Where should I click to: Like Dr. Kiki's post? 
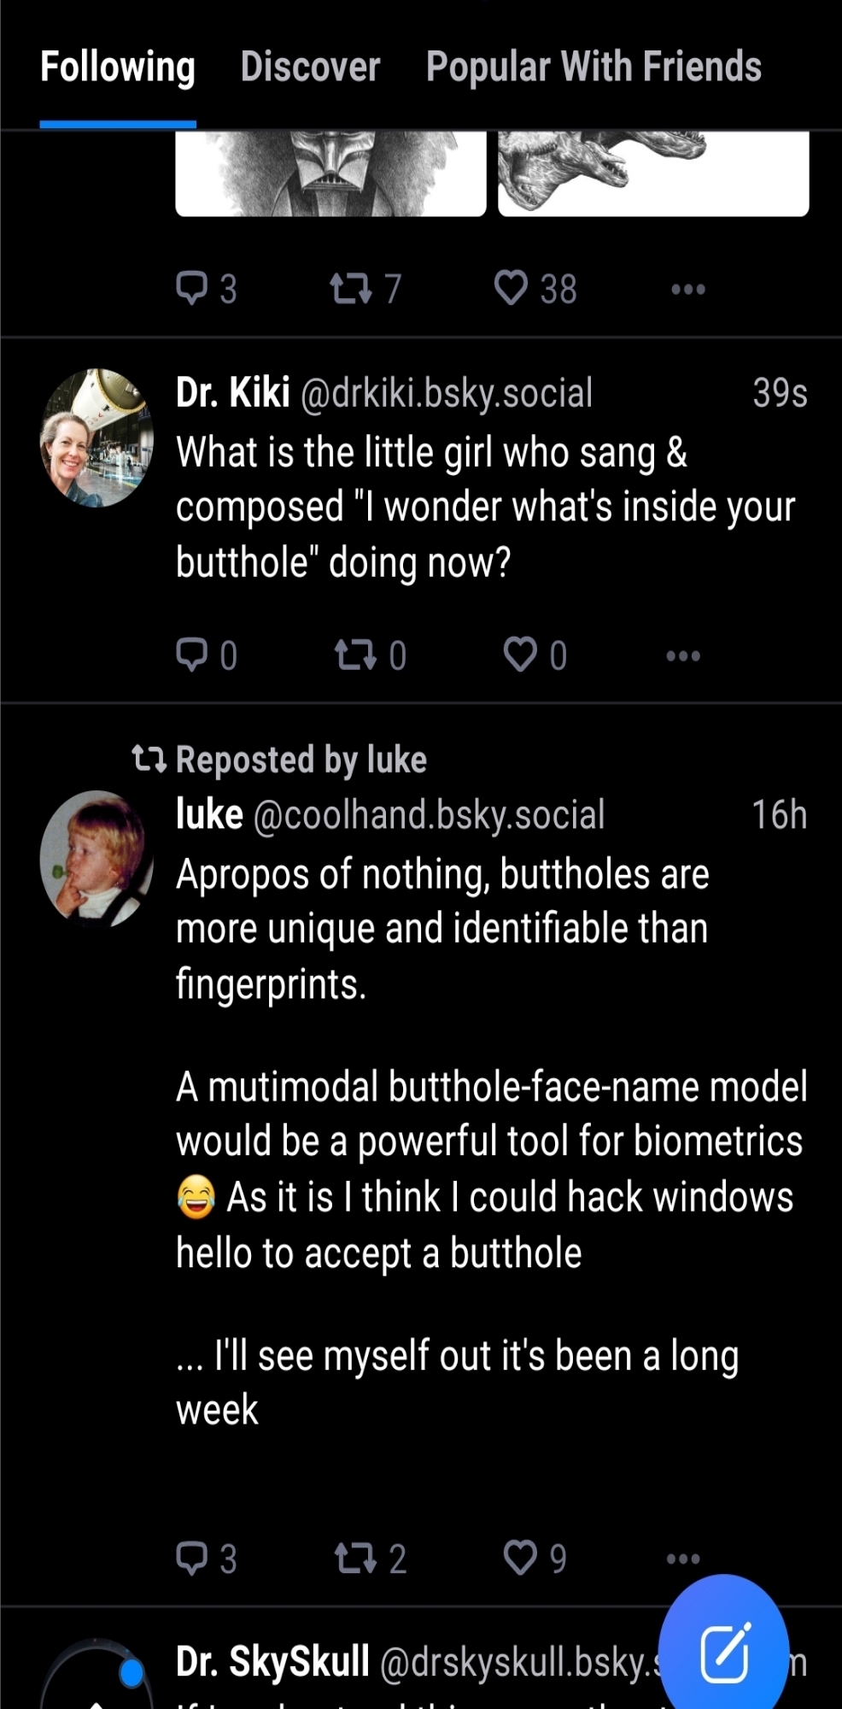point(520,655)
